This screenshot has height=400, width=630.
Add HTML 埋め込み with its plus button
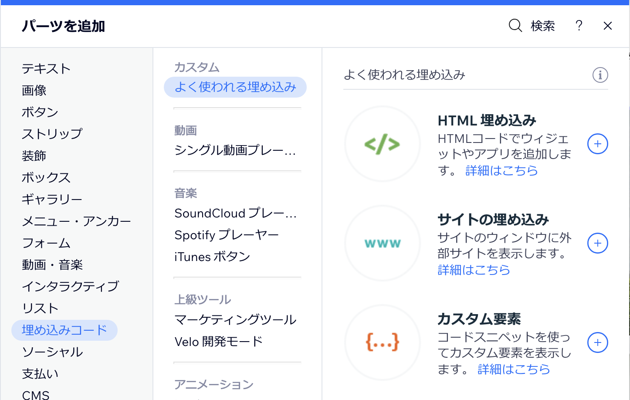pyautogui.click(x=598, y=144)
